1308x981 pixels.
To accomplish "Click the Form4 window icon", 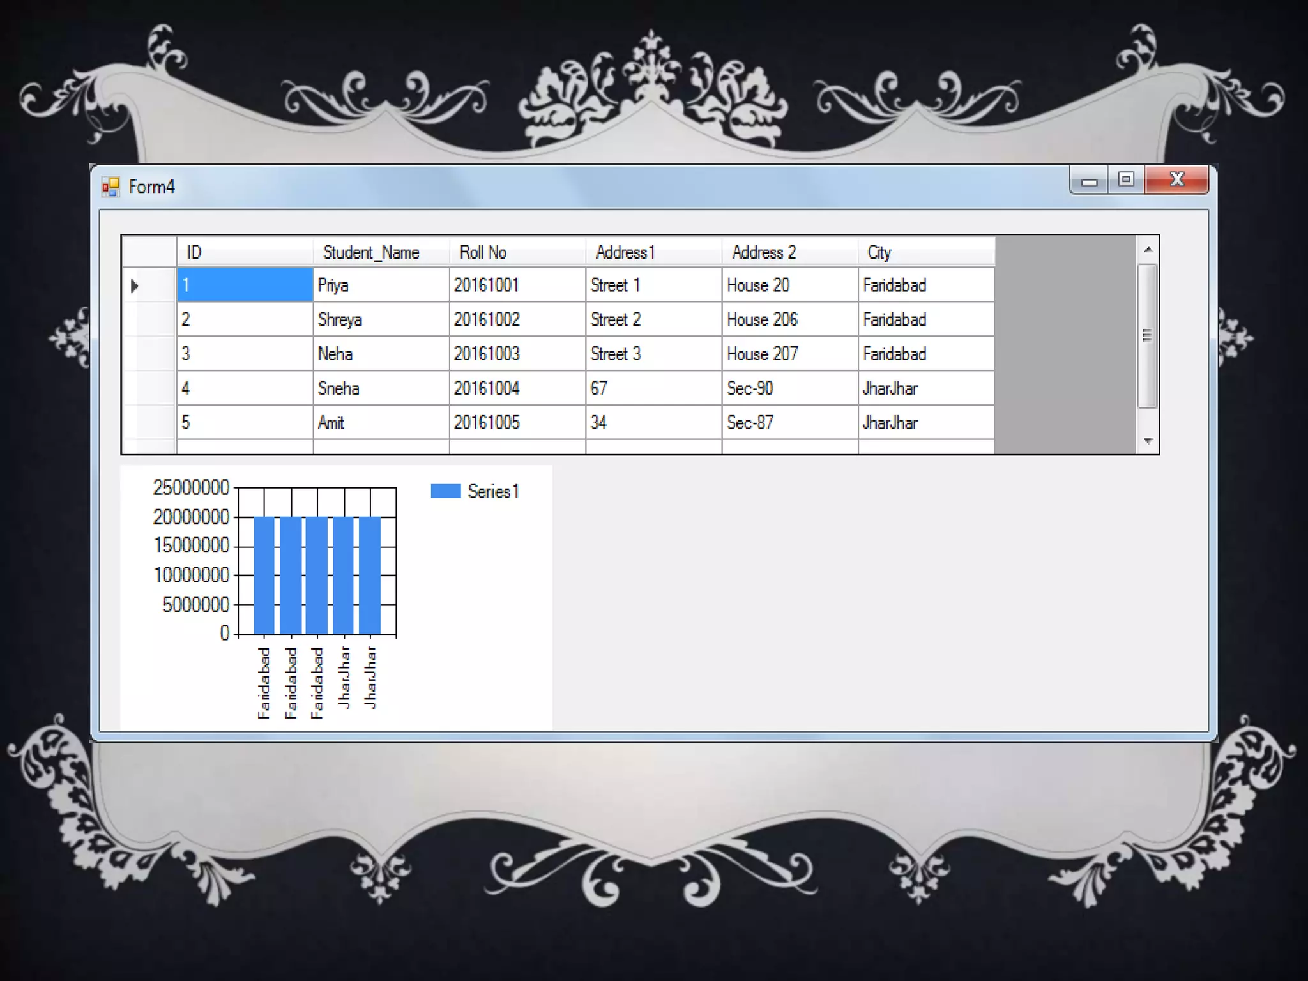I will pos(110,186).
